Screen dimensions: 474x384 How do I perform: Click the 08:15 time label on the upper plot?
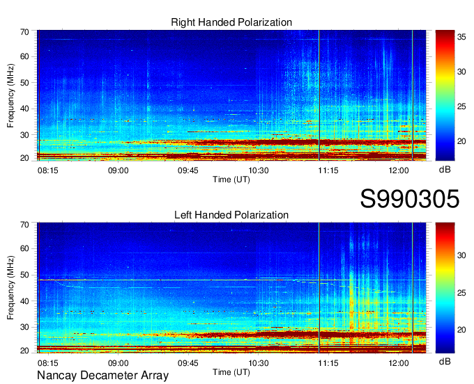click(48, 170)
